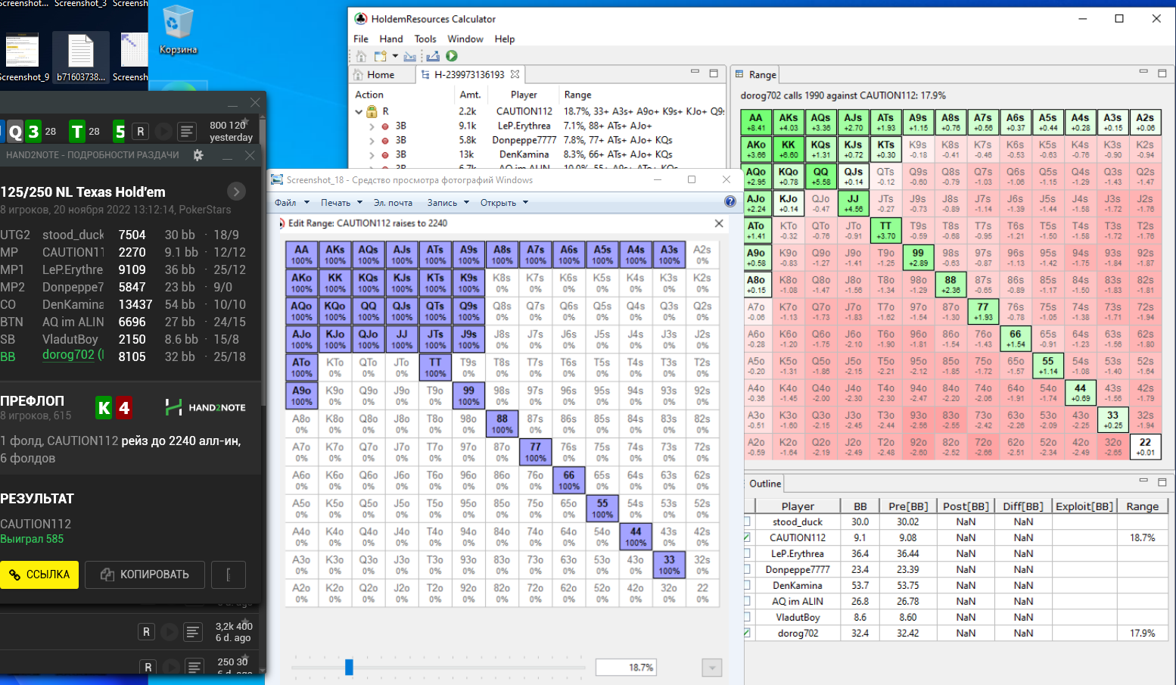Maximize the Outline panel
This screenshot has height=685, width=1176.
[1162, 482]
